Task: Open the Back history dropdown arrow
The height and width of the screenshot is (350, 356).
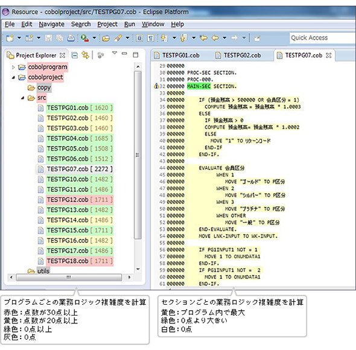Action: coord(224,37)
